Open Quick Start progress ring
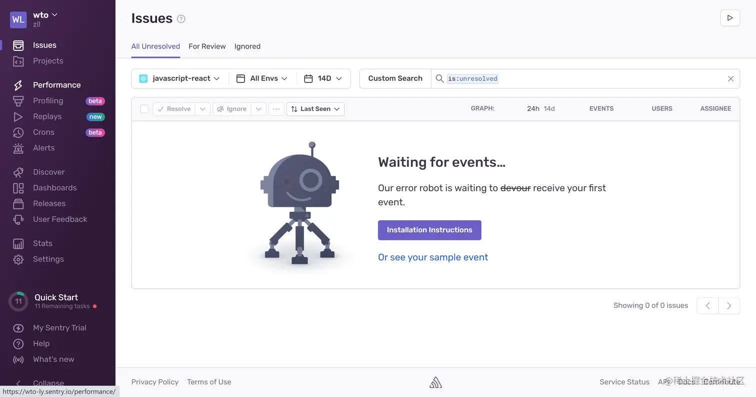 pos(18,301)
